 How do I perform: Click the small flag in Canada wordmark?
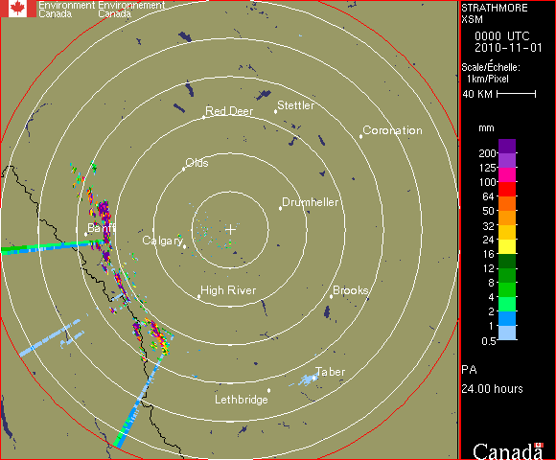(x=539, y=445)
